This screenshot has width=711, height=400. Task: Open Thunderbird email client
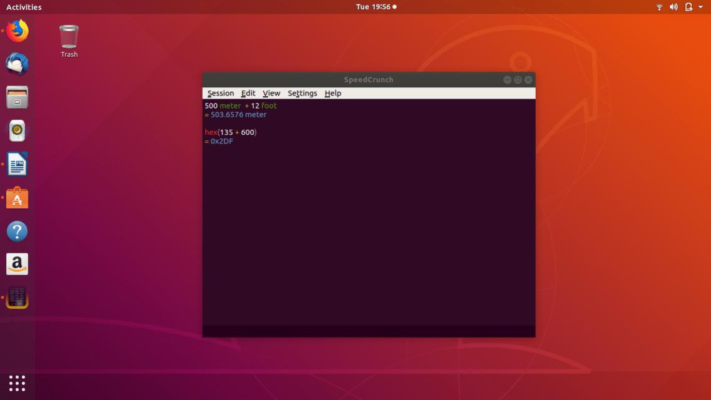[17, 64]
